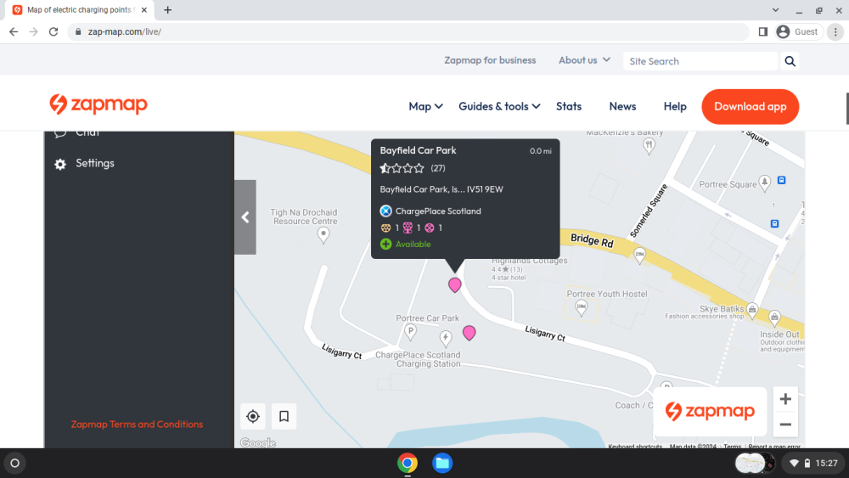This screenshot has width=849, height=478.
Task: Click the locate-me target icon on map
Action: (x=253, y=416)
